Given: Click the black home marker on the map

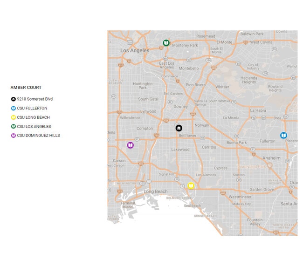Looking at the screenshot, I should pos(179,128).
